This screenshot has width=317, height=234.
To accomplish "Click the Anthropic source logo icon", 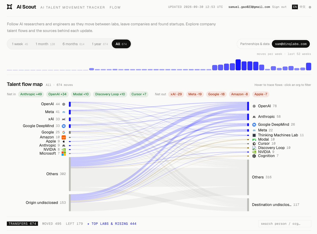I will click(64, 145).
